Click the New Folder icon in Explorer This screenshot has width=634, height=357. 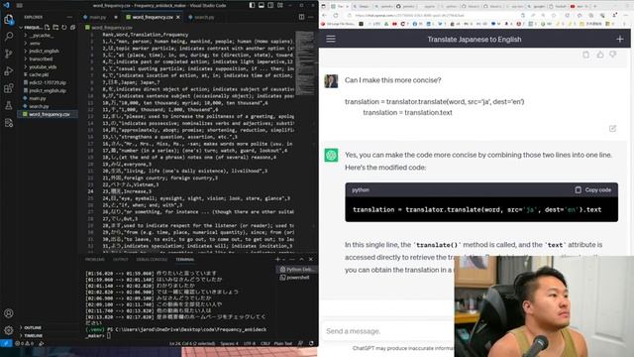point(55,27)
